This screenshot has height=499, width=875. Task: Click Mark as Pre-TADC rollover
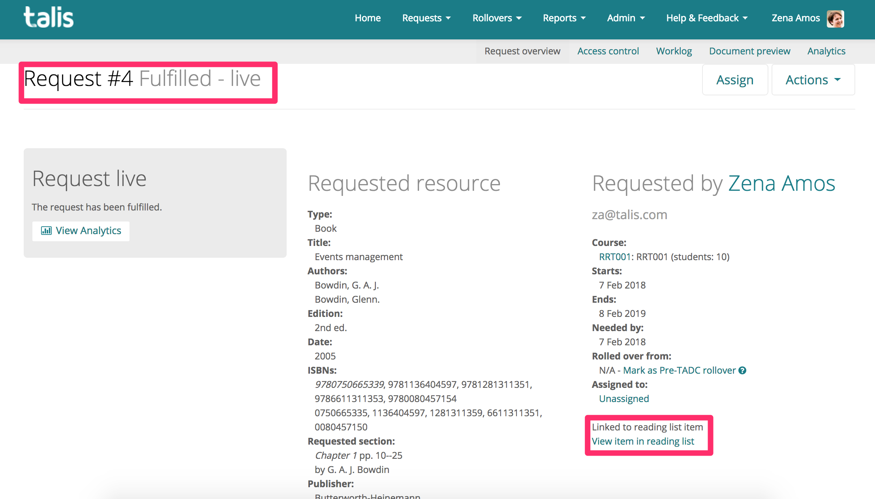[x=679, y=370]
